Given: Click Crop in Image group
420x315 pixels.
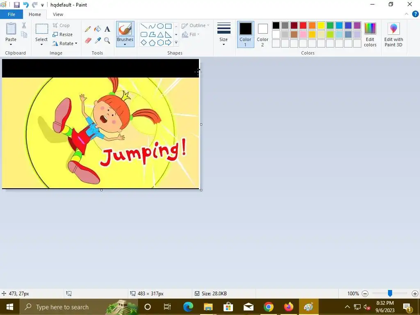Looking at the screenshot, I should [x=62, y=25].
